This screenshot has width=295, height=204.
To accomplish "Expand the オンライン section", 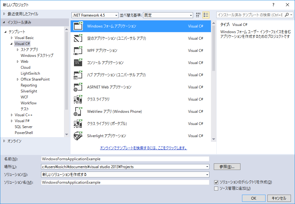I will (4, 141).
